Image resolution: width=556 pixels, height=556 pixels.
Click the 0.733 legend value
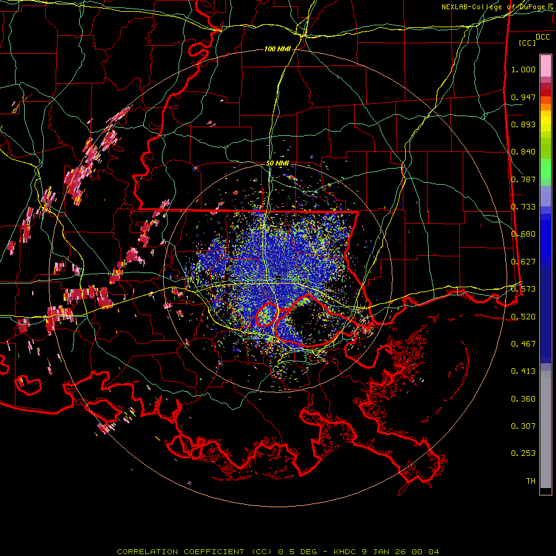tap(523, 207)
